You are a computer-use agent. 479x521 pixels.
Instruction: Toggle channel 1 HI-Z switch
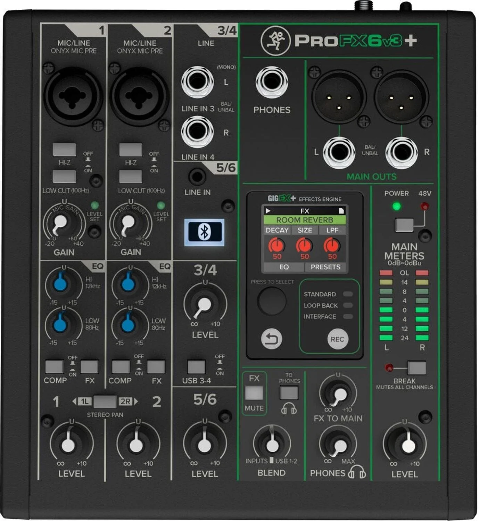click(64, 150)
